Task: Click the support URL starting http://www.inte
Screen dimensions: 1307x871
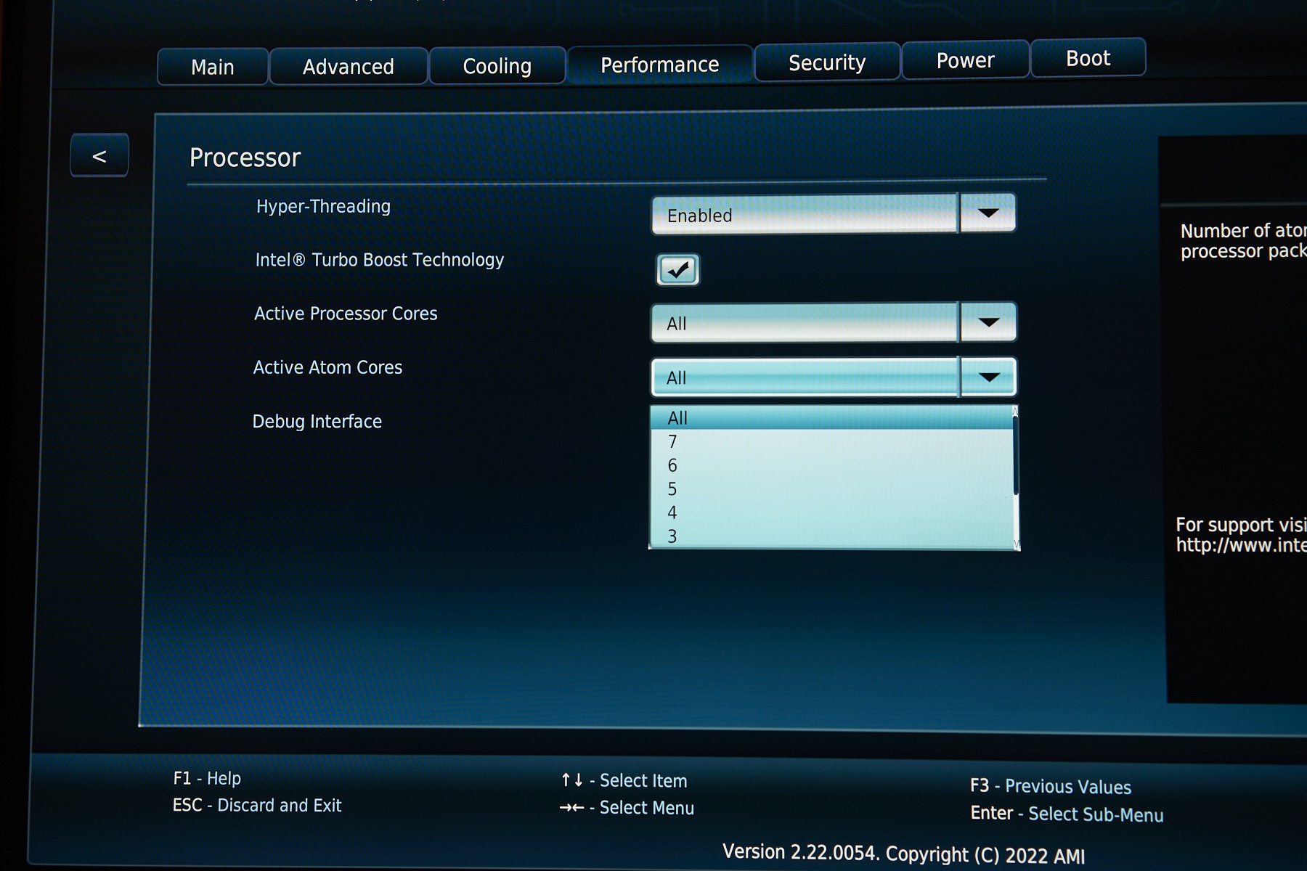Action: [x=1241, y=545]
